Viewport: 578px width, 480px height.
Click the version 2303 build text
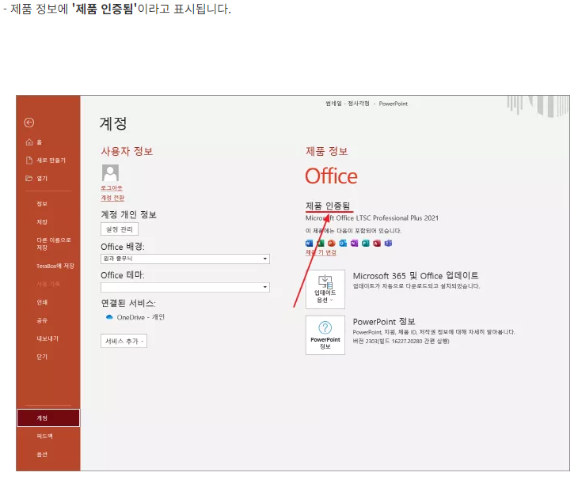click(401, 342)
